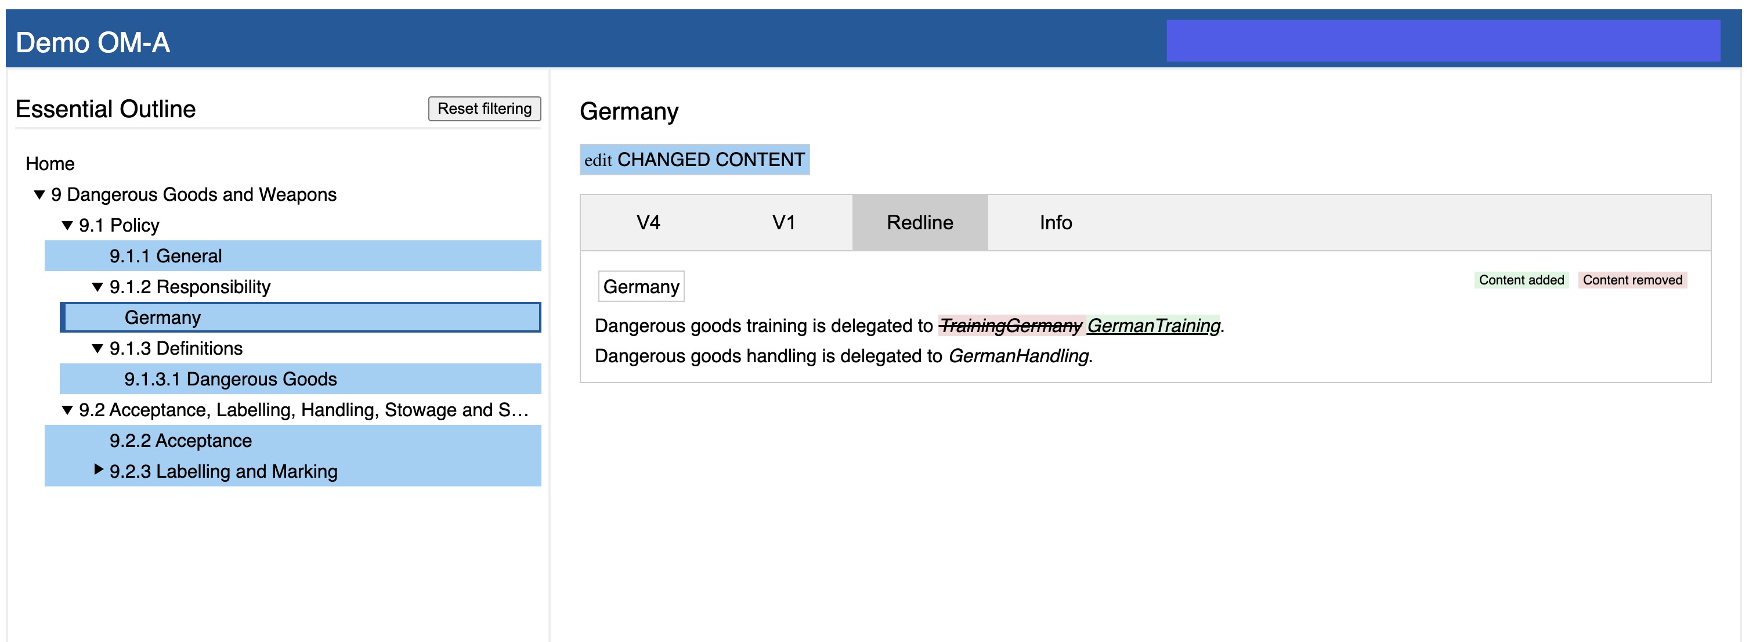The image size is (1749, 642).
Task: Click the Content added legend swatch
Action: coord(1521,280)
